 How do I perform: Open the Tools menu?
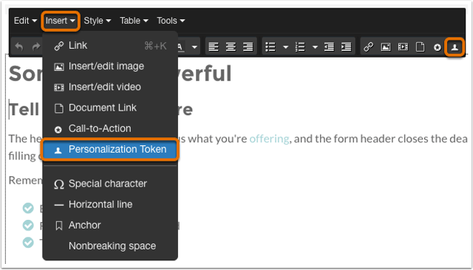(x=171, y=21)
